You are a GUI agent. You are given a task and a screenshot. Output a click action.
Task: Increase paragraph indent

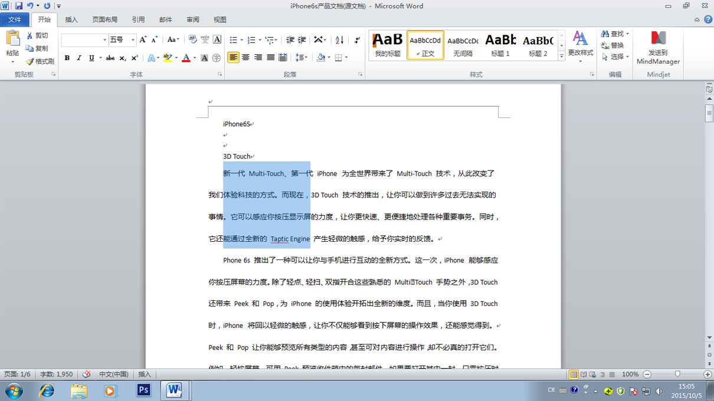coord(302,40)
